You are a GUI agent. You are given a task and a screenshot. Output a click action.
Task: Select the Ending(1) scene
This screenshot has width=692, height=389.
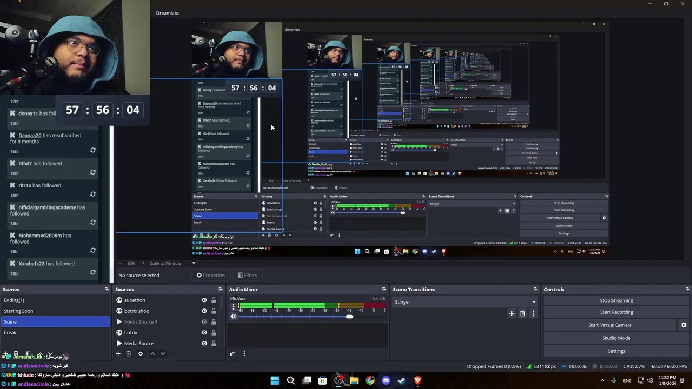55,300
